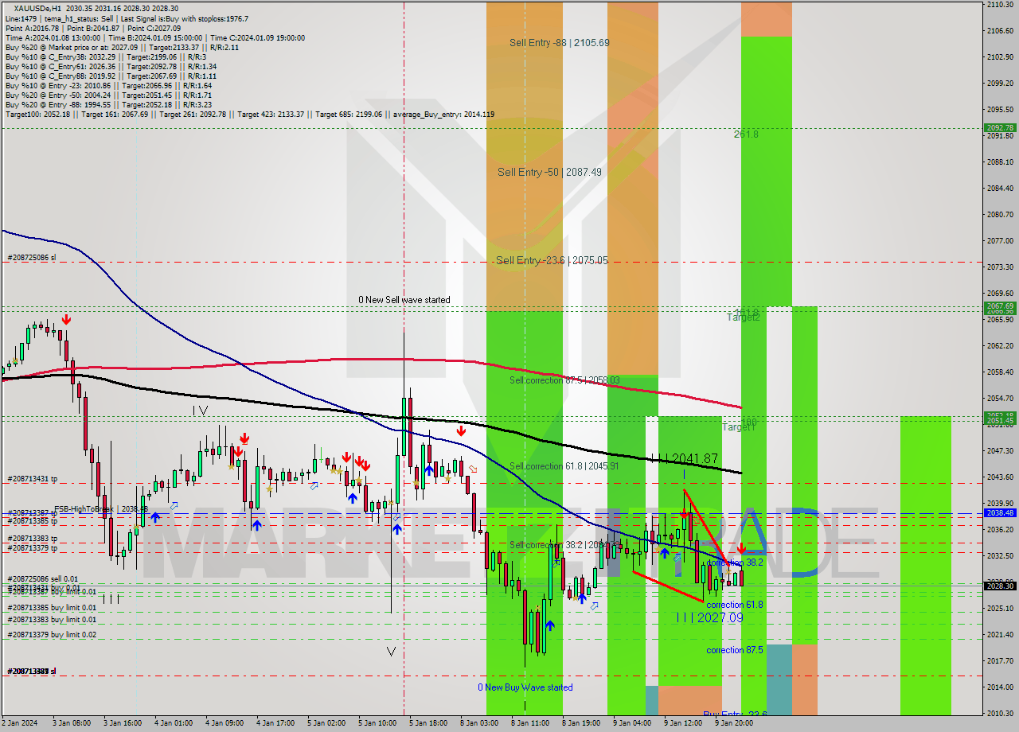Click 'Sell correction 87.5 | 2058.03' label
Screen dimensions: 1019x732
[564, 380]
